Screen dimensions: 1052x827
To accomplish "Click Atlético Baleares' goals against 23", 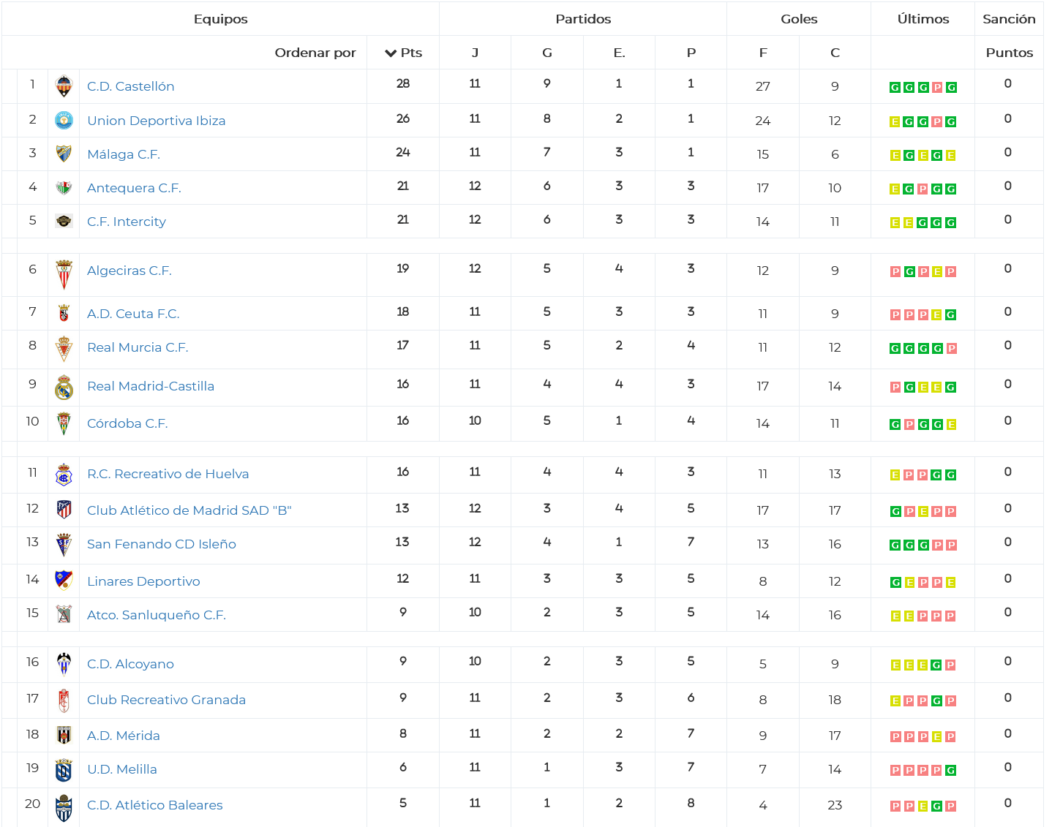I will pyautogui.click(x=835, y=805).
